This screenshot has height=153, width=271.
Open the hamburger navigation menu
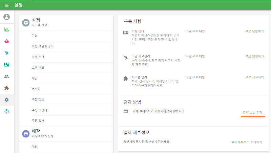click(6, 5)
